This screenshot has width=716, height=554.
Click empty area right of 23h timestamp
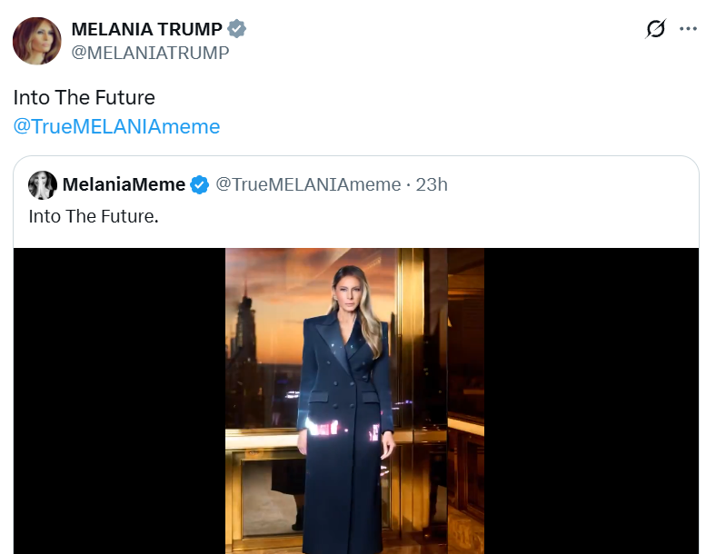(x=572, y=185)
